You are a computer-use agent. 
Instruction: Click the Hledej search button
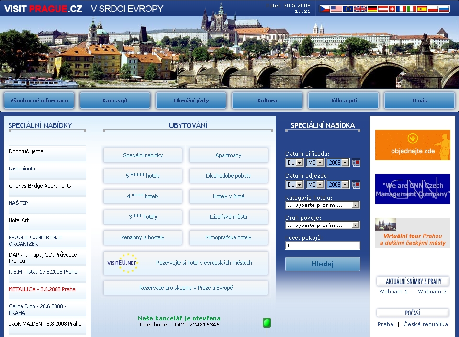(323, 264)
